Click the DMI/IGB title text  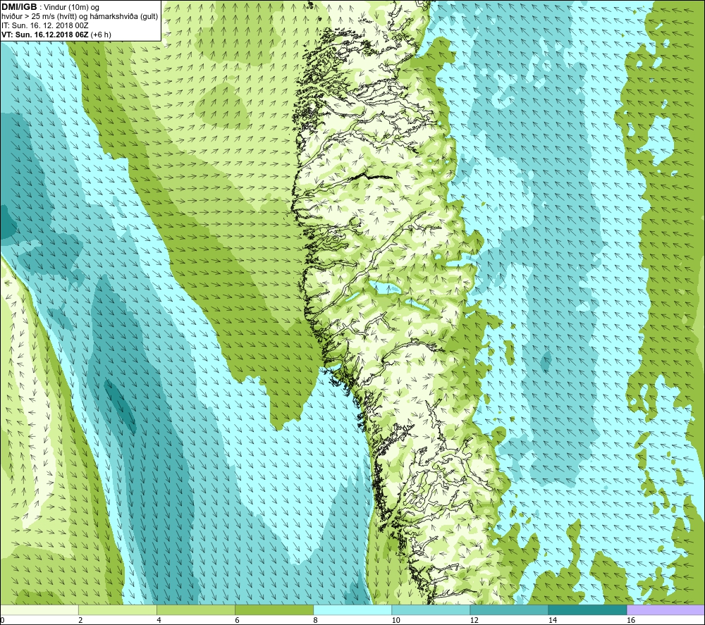(19, 7)
